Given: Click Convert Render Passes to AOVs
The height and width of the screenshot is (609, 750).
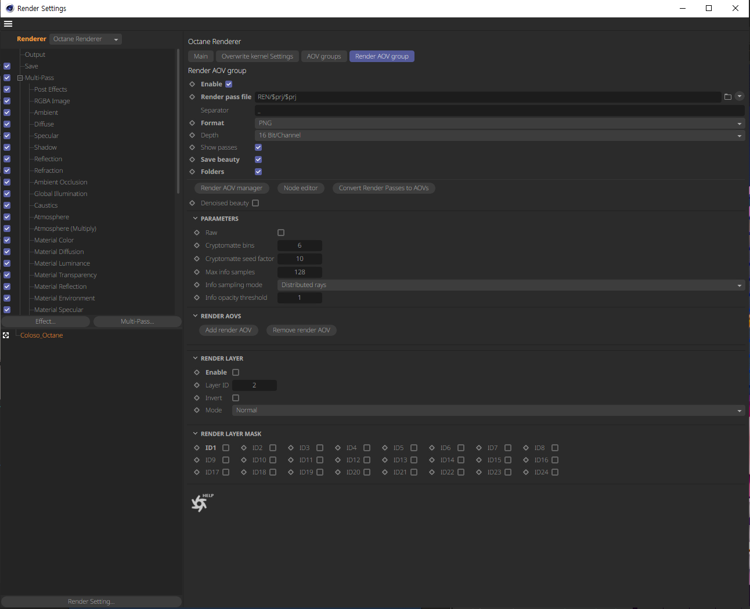Looking at the screenshot, I should (x=384, y=188).
